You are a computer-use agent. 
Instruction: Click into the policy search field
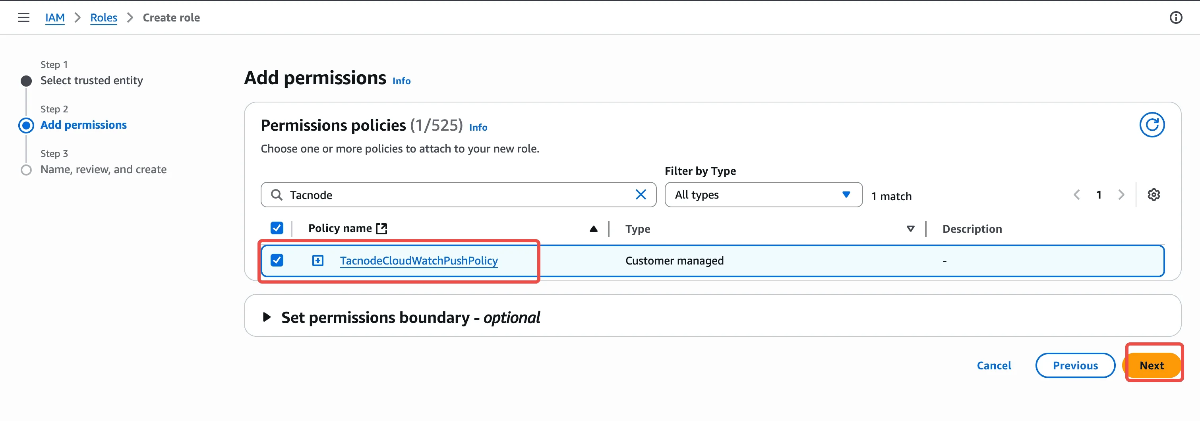[x=457, y=195]
